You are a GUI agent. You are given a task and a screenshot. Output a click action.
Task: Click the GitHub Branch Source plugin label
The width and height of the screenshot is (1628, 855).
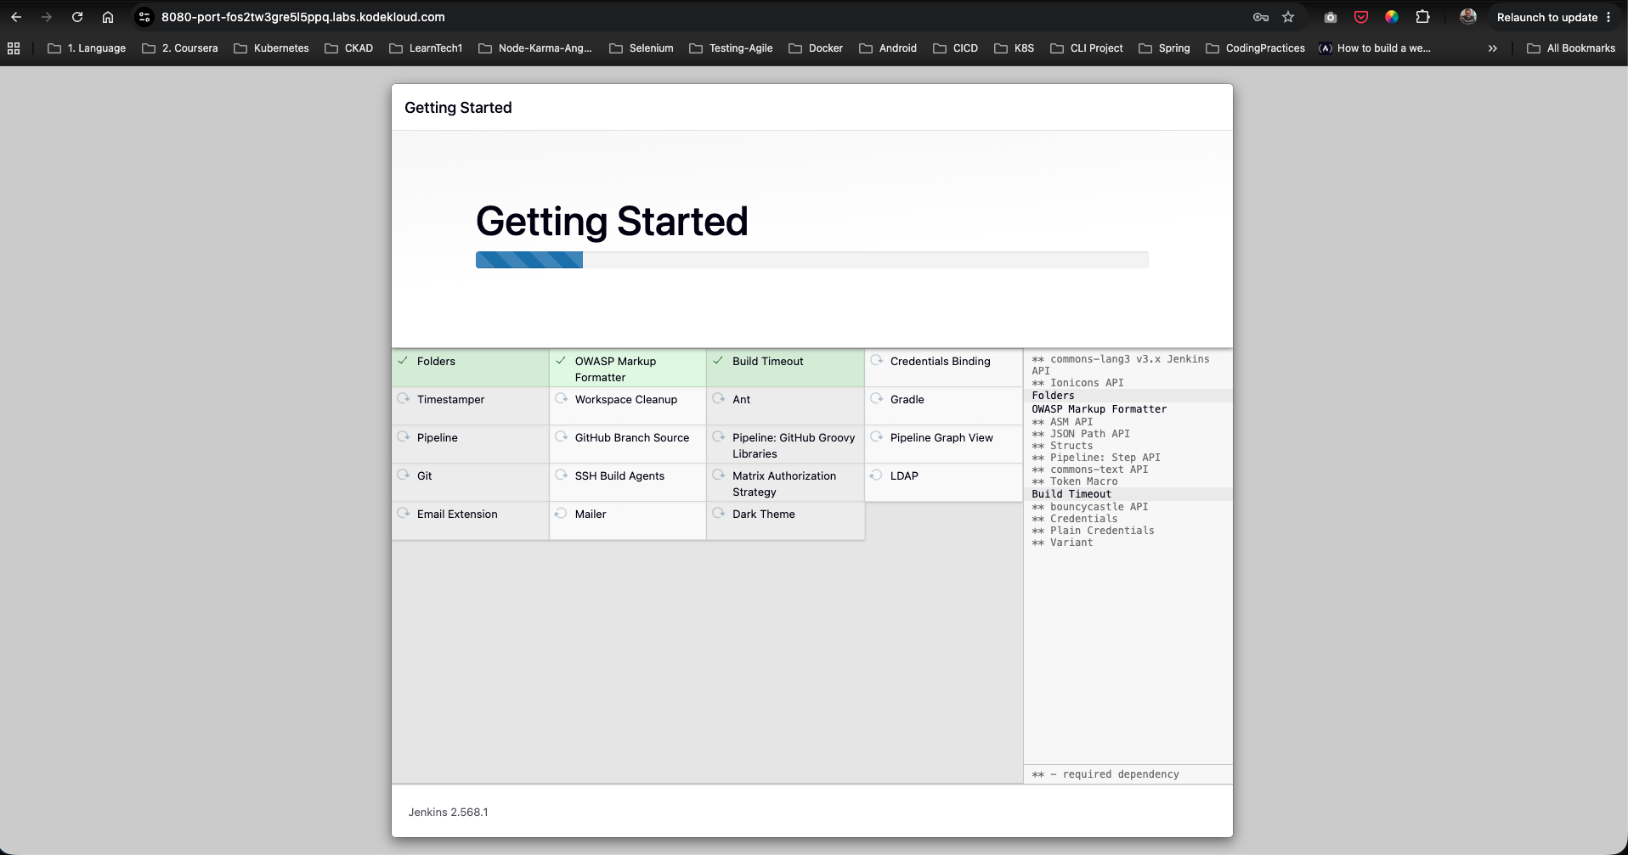click(x=632, y=437)
